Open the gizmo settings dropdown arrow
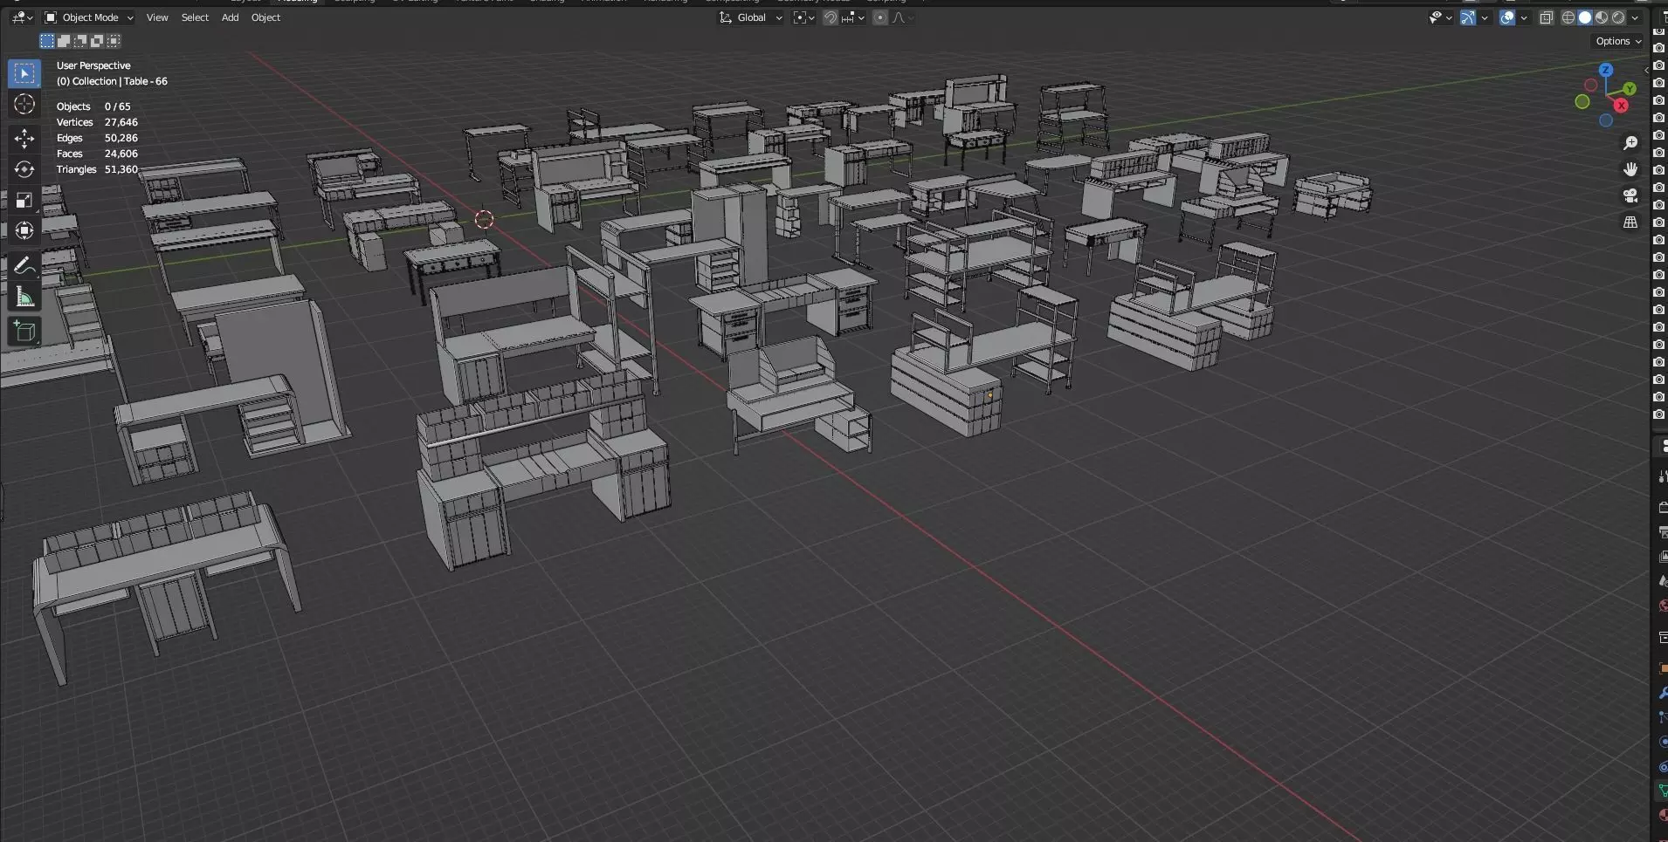This screenshot has height=842, width=1668. 1485,17
